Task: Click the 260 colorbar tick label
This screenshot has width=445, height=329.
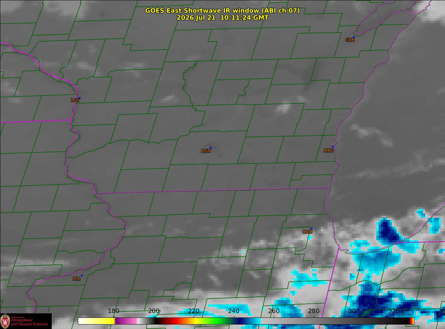Action: coord(274,311)
